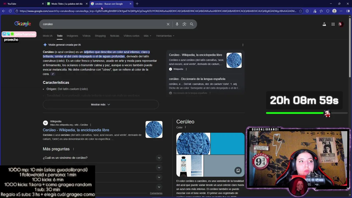
Task: Select the bright cerulean blue color tile
Action: pos(228,144)
